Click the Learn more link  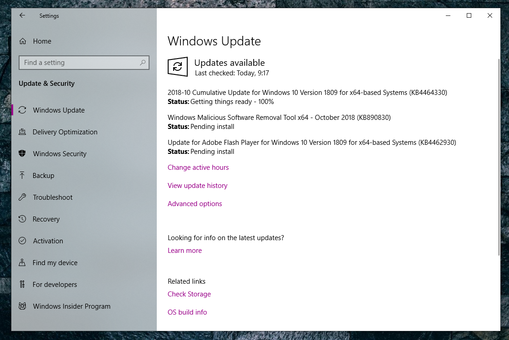(x=185, y=251)
